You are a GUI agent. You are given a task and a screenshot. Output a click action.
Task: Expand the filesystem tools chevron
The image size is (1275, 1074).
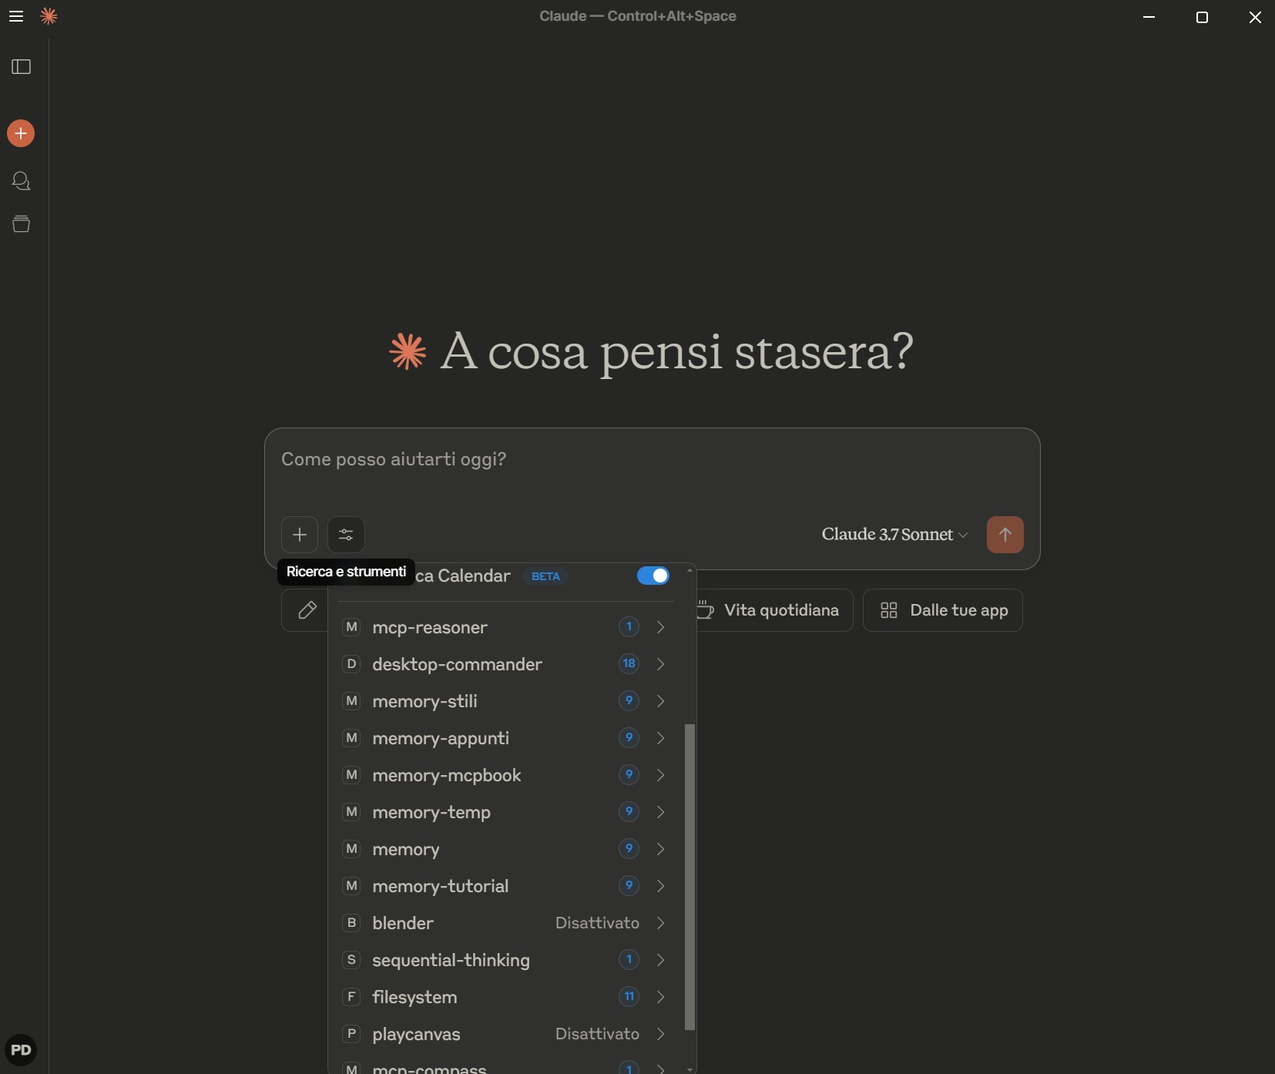pyautogui.click(x=660, y=997)
